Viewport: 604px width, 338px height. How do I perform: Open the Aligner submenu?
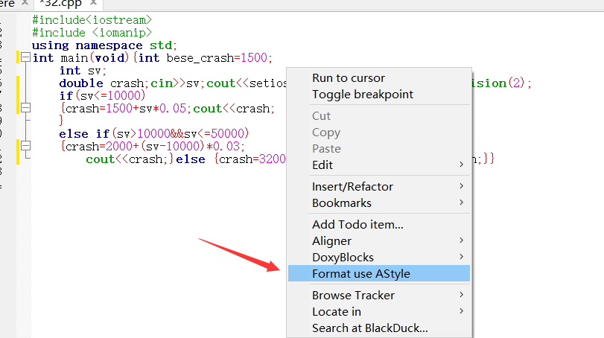379,241
